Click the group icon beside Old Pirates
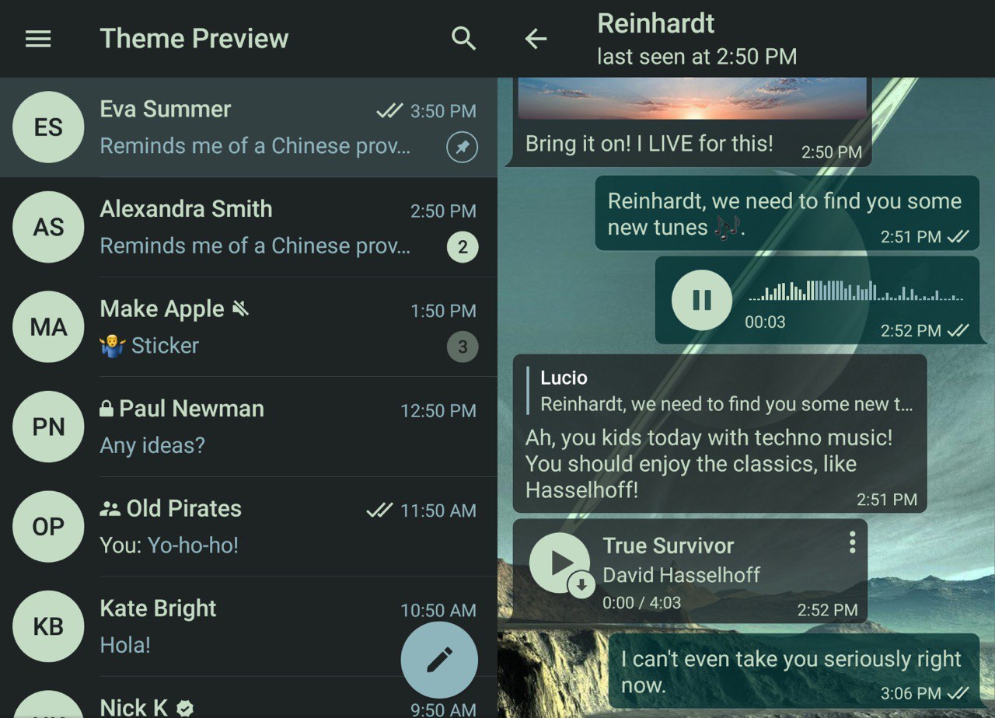Image resolution: width=995 pixels, height=718 pixels. [x=110, y=509]
